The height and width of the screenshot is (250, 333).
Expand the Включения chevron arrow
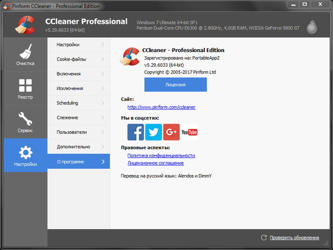coord(103,74)
